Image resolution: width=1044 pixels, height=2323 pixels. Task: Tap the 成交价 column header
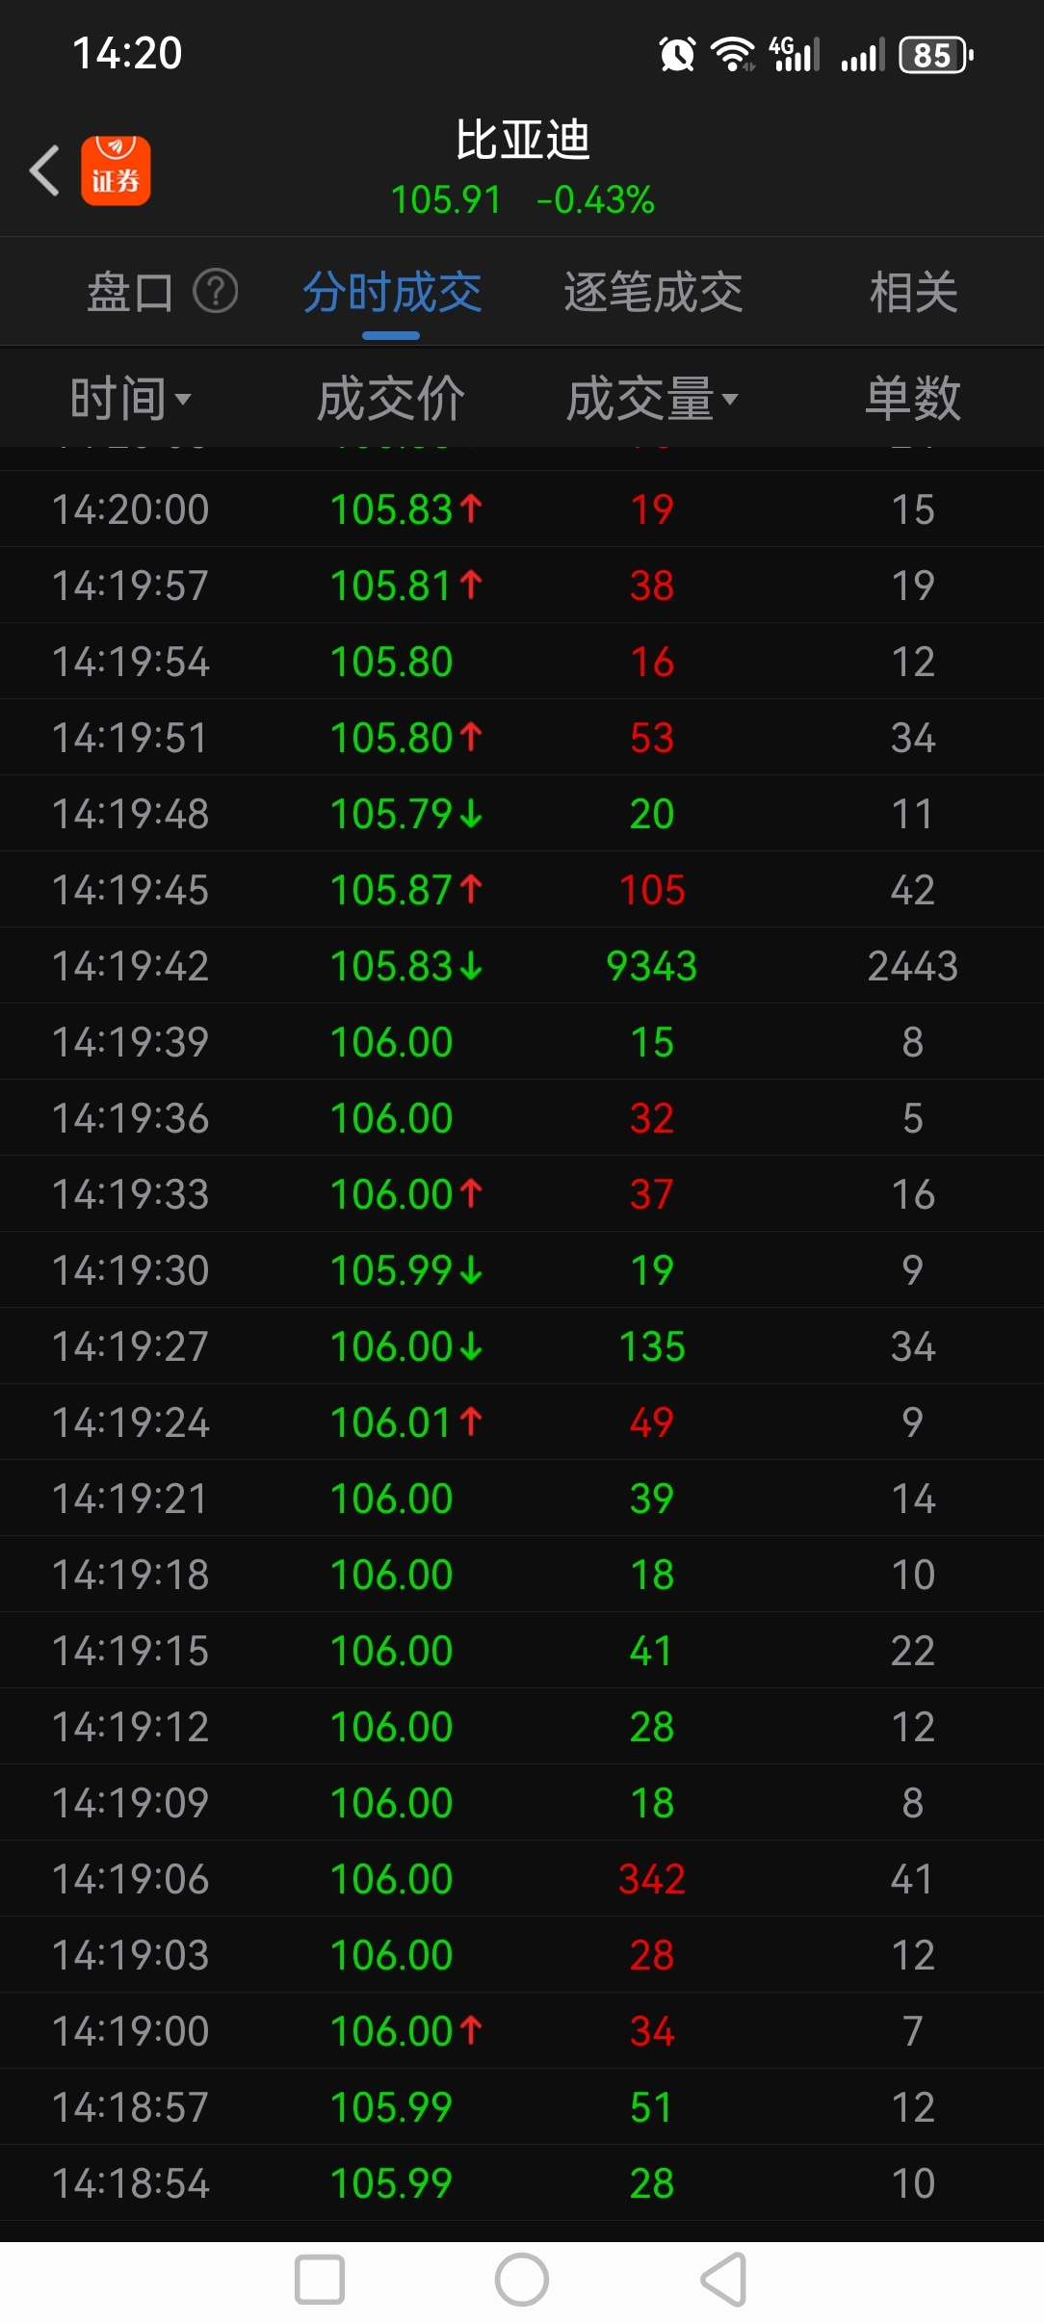(x=391, y=398)
